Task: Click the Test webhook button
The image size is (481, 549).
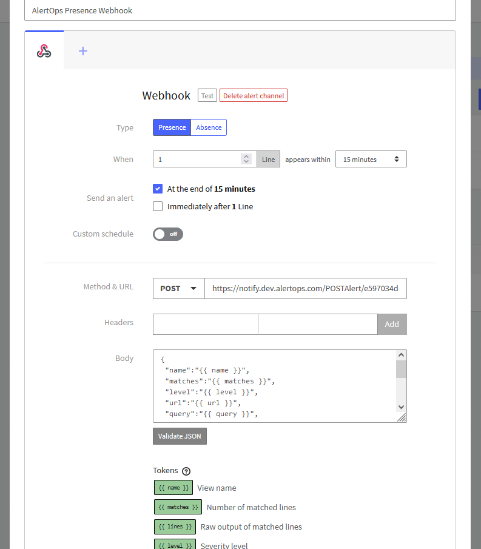Action: click(x=207, y=96)
